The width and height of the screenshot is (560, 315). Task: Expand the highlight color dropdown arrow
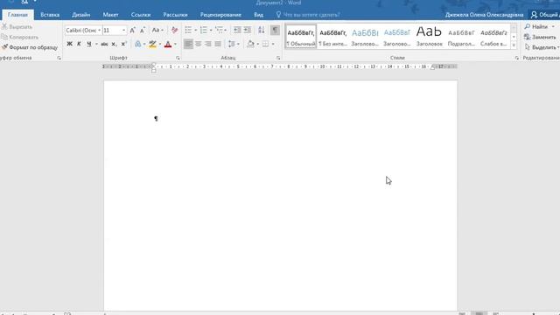(x=159, y=44)
